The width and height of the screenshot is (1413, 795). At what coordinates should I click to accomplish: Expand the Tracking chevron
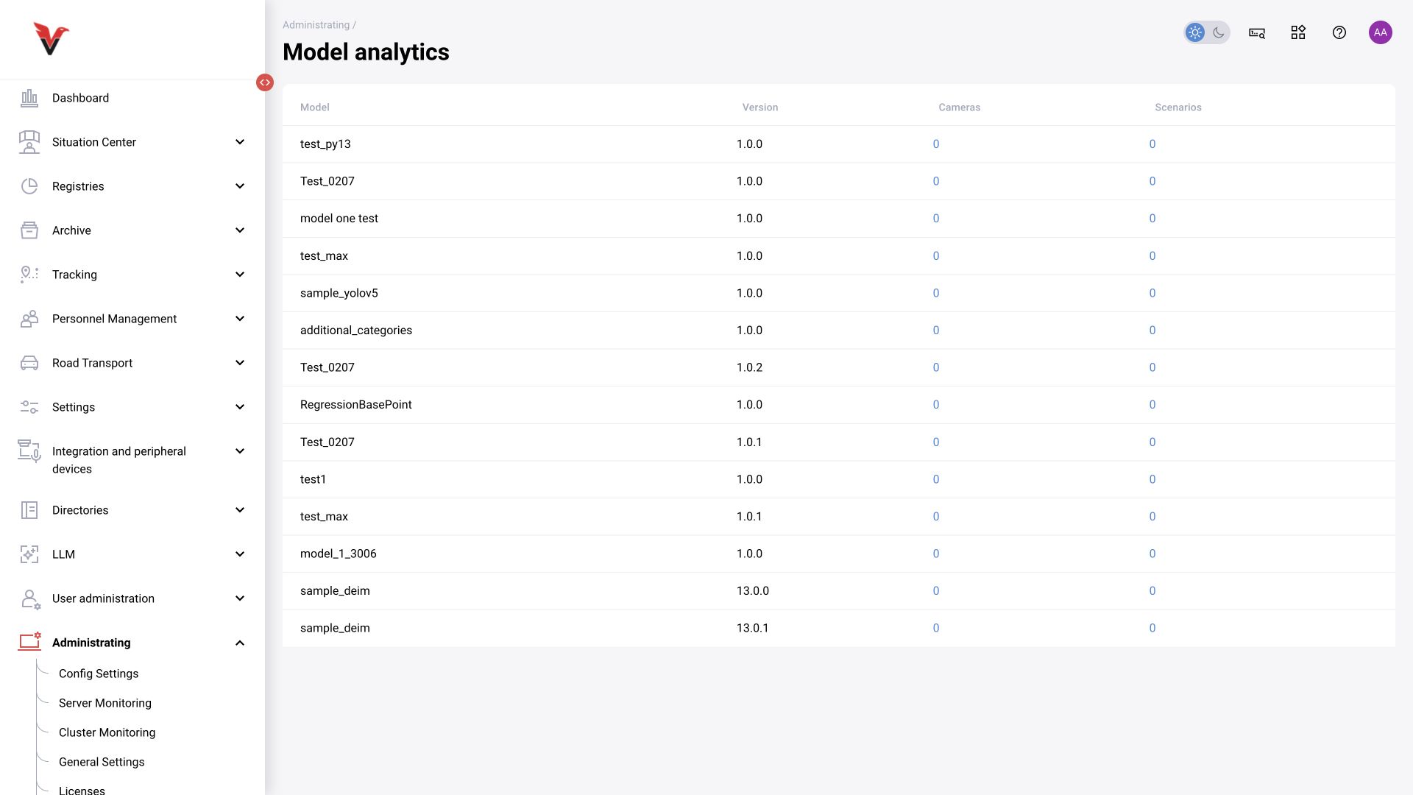pos(240,275)
